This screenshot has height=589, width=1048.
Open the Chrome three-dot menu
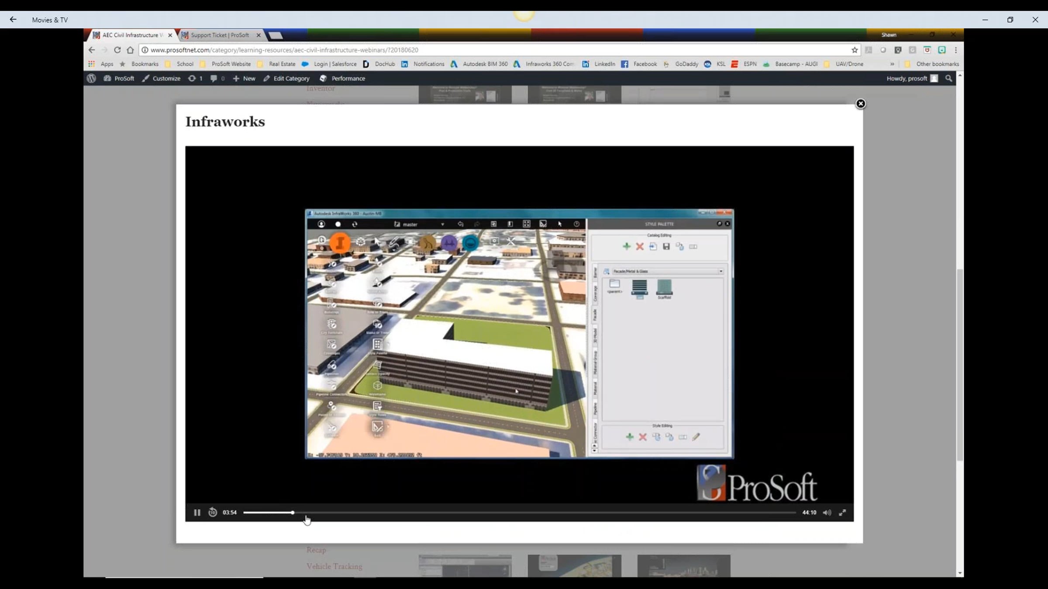956,50
